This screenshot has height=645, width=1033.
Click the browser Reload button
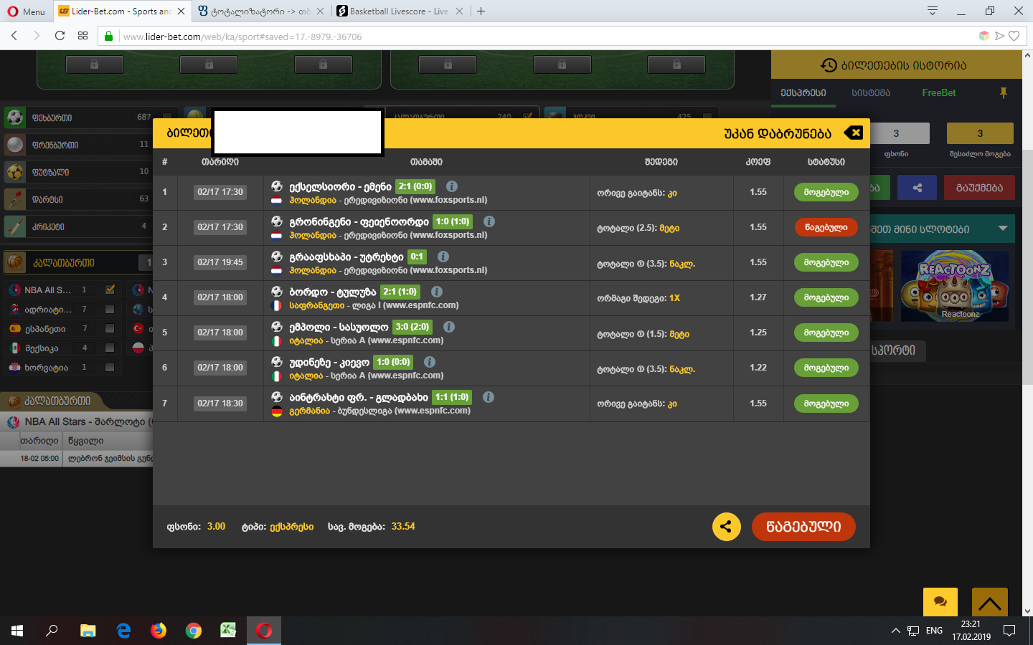pos(60,36)
